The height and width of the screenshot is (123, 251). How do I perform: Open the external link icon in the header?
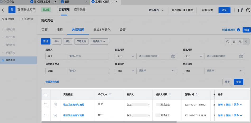point(240,10)
